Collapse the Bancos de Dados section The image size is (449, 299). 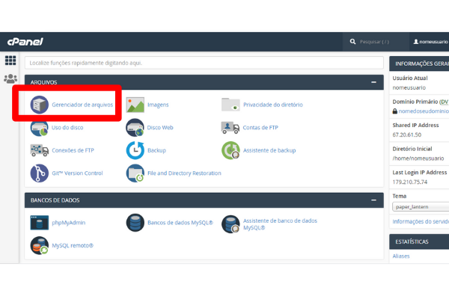[x=373, y=200]
